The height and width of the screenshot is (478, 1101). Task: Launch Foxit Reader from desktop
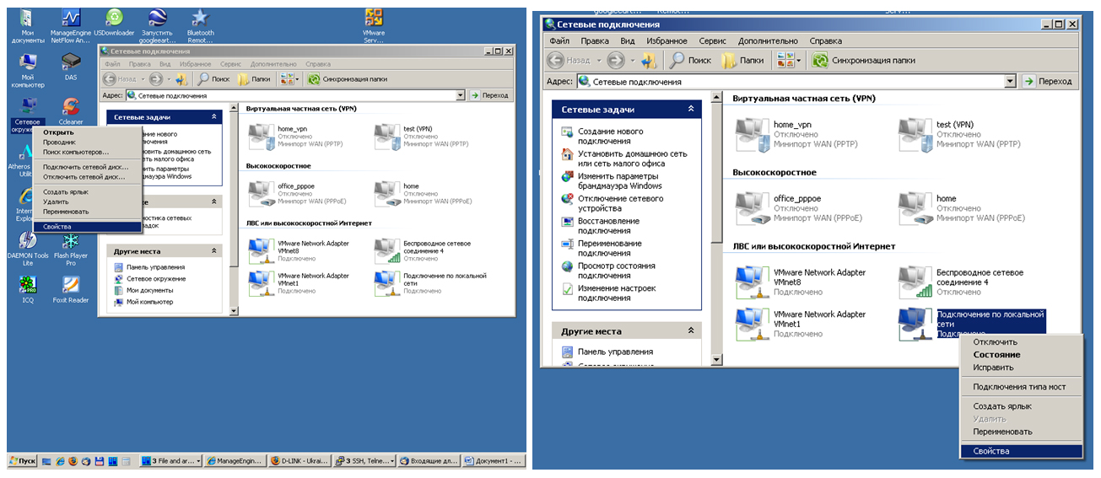71,287
